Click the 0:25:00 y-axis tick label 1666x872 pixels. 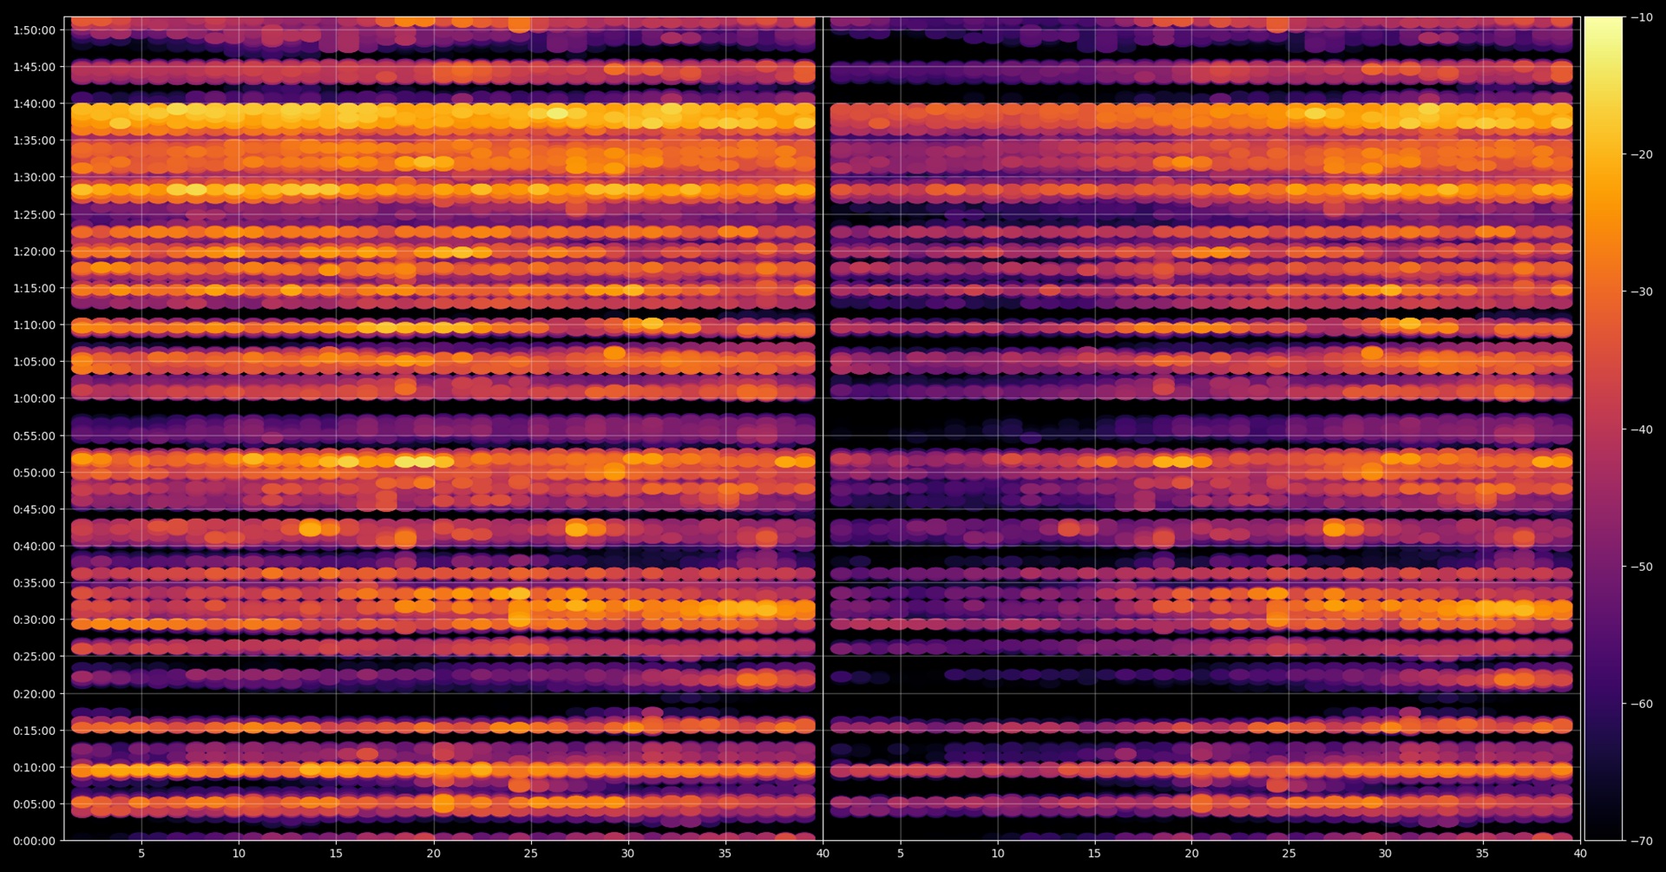pyautogui.click(x=34, y=657)
